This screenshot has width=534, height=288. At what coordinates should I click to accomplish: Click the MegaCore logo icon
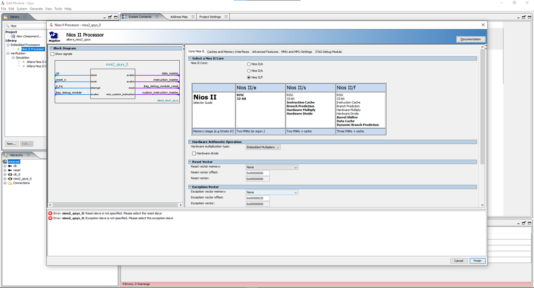(54, 36)
